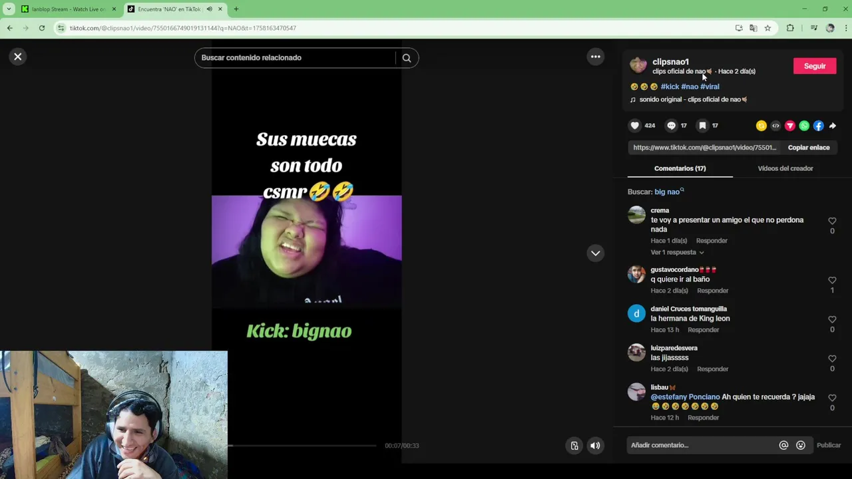Repost video using the yellow repost icon
This screenshot has height=479, width=852.
click(761, 126)
